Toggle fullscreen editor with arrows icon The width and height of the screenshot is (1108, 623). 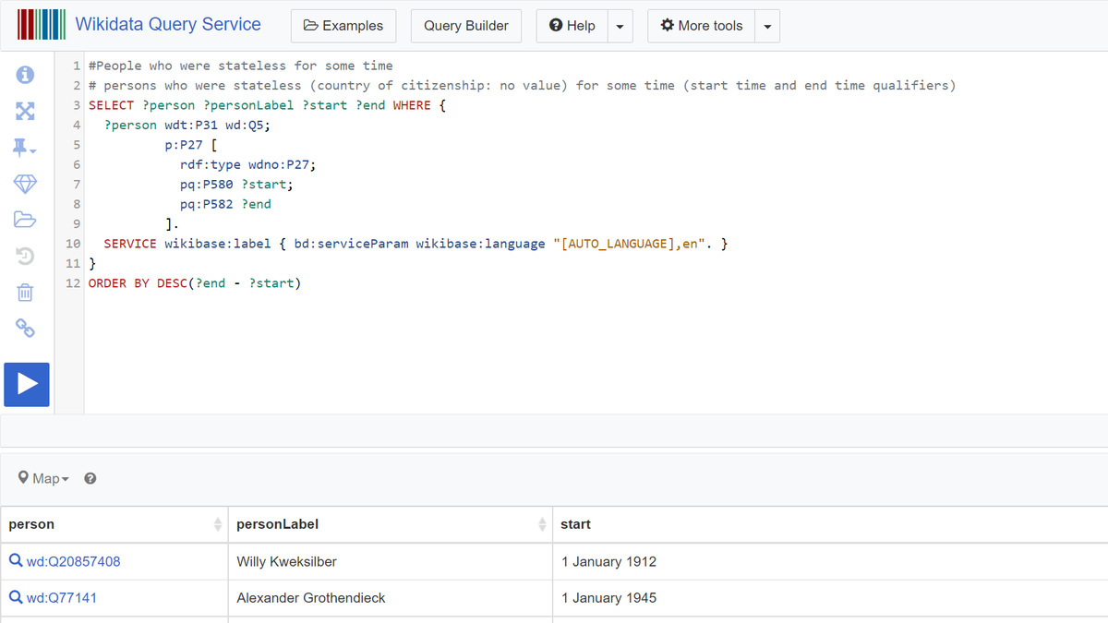pyautogui.click(x=26, y=111)
